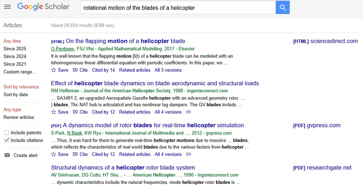Open the hamburger main menu

pyautogui.click(x=8, y=7)
